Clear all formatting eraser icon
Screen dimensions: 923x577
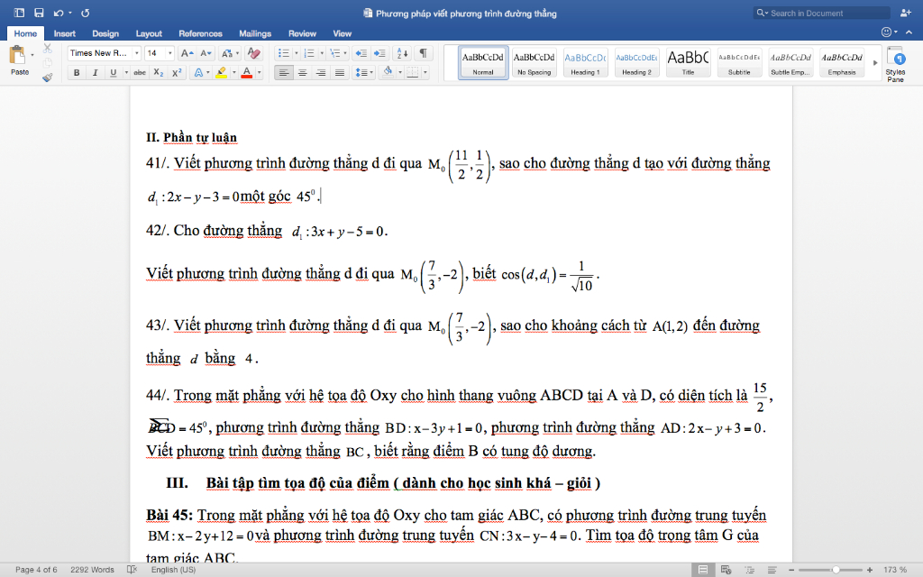pyautogui.click(x=253, y=53)
